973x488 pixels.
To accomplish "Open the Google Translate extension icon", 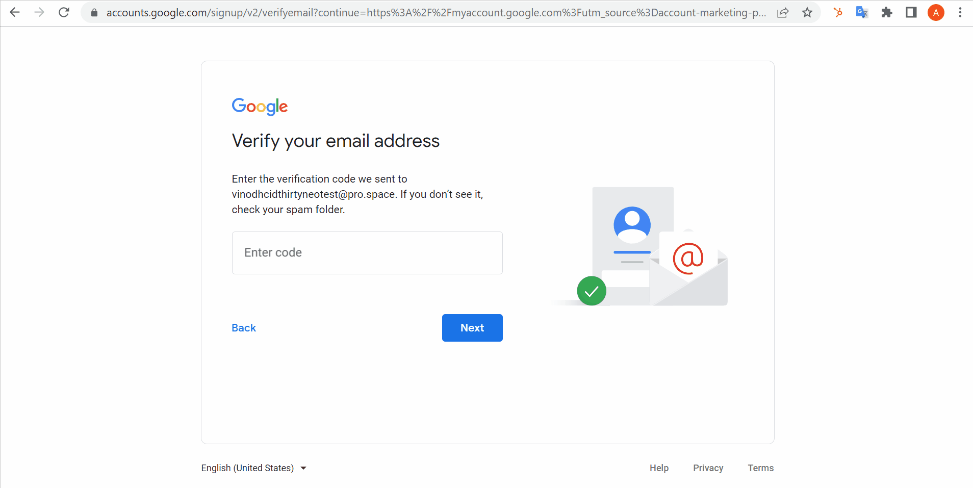I will click(x=862, y=12).
